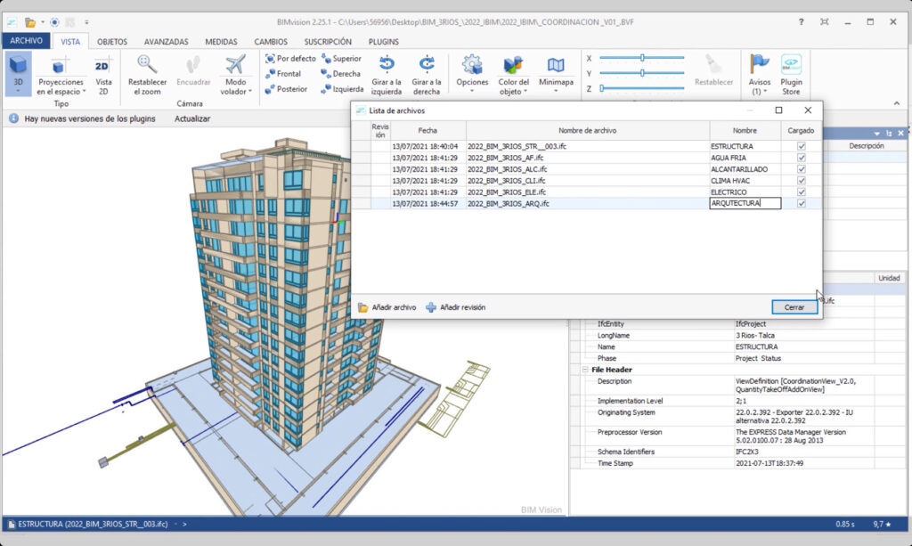Image resolution: width=912 pixels, height=546 pixels.
Task: Rotate model with Girar a la izquierda
Action: point(387,64)
